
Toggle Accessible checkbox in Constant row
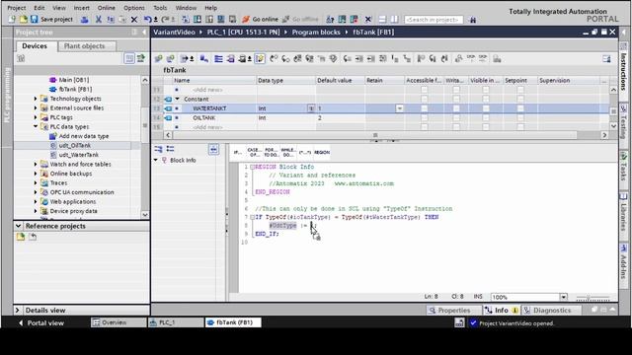[x=424, y=99]
